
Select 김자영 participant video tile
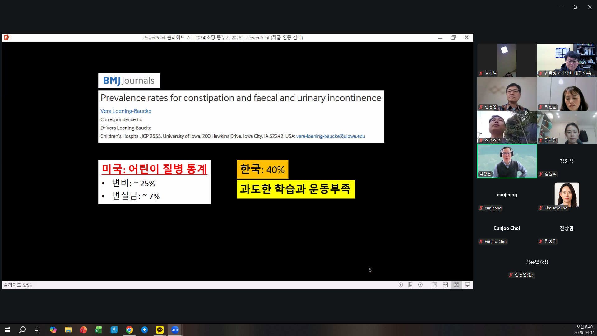coord(567,127)
